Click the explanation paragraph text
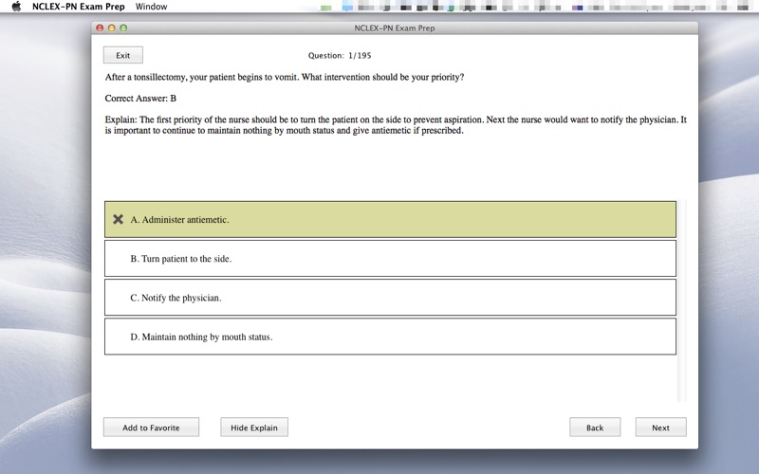The image size is (759, 474). pyautogui.click(x=396, y=125)
